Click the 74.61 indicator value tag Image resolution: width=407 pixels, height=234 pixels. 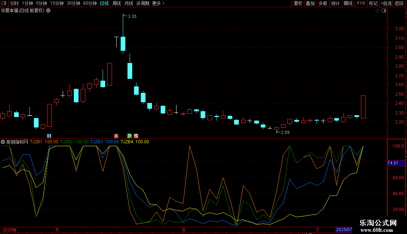pyautogui.click(x=396, y=163)
